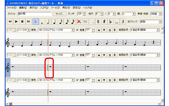The height and width of the screenshot is (106, 169).
Task: Toggle 音量 checkbox for パート01
Action: tap(77, 30)
